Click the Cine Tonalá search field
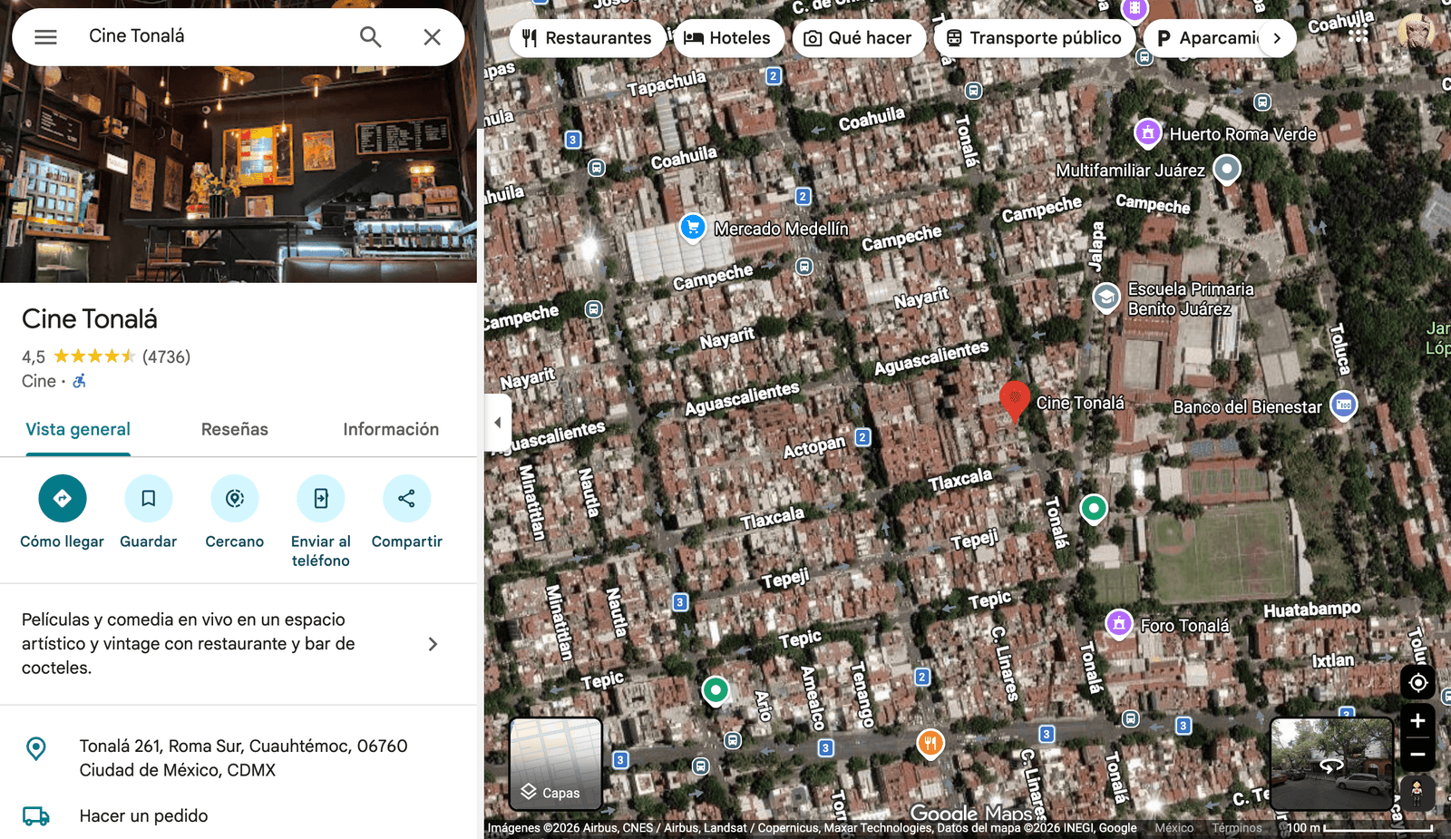 coord(214,36)
